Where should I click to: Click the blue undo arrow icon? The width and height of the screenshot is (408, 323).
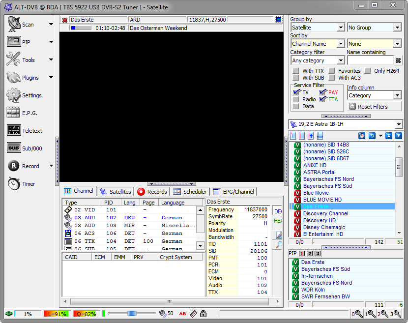click(x=372, y=136)
